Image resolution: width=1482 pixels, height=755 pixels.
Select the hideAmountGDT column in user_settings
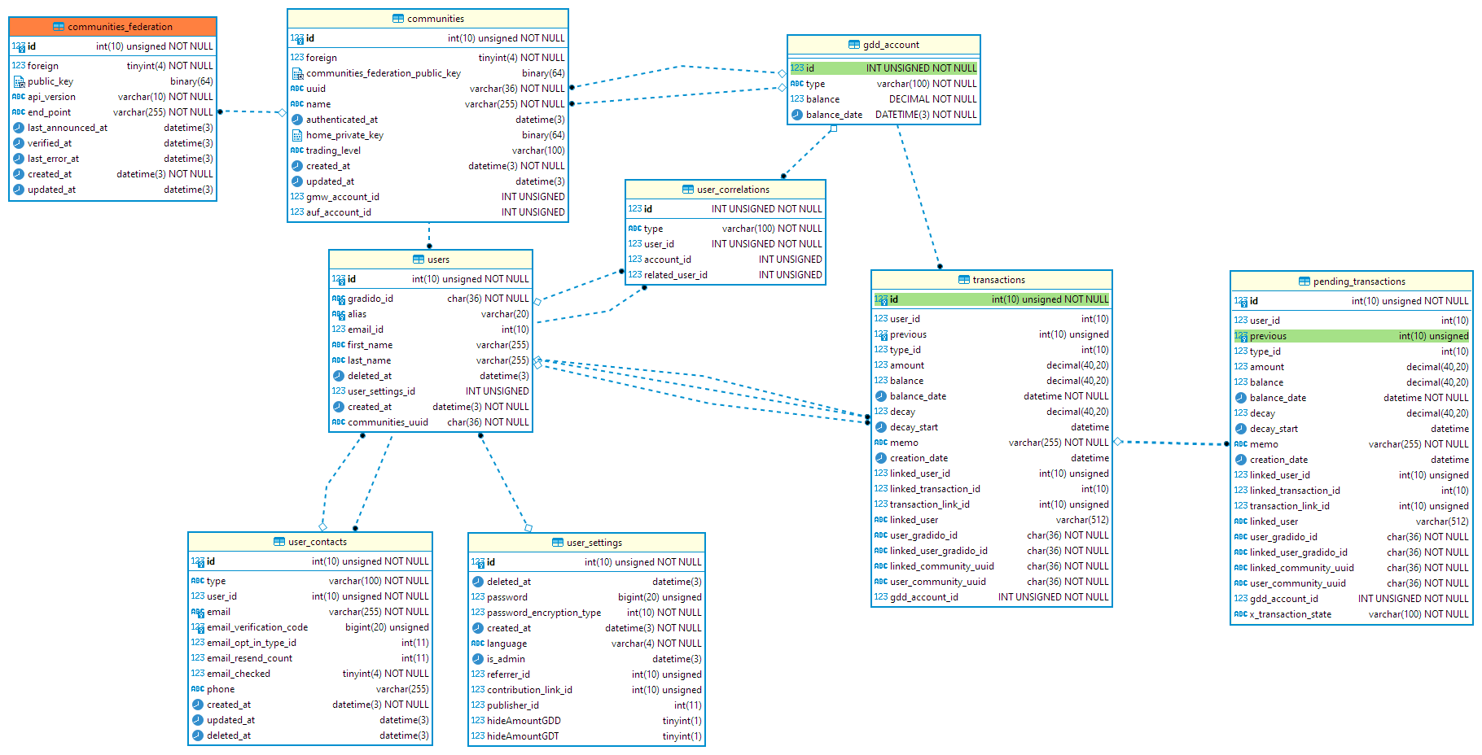tap(523, 736)
